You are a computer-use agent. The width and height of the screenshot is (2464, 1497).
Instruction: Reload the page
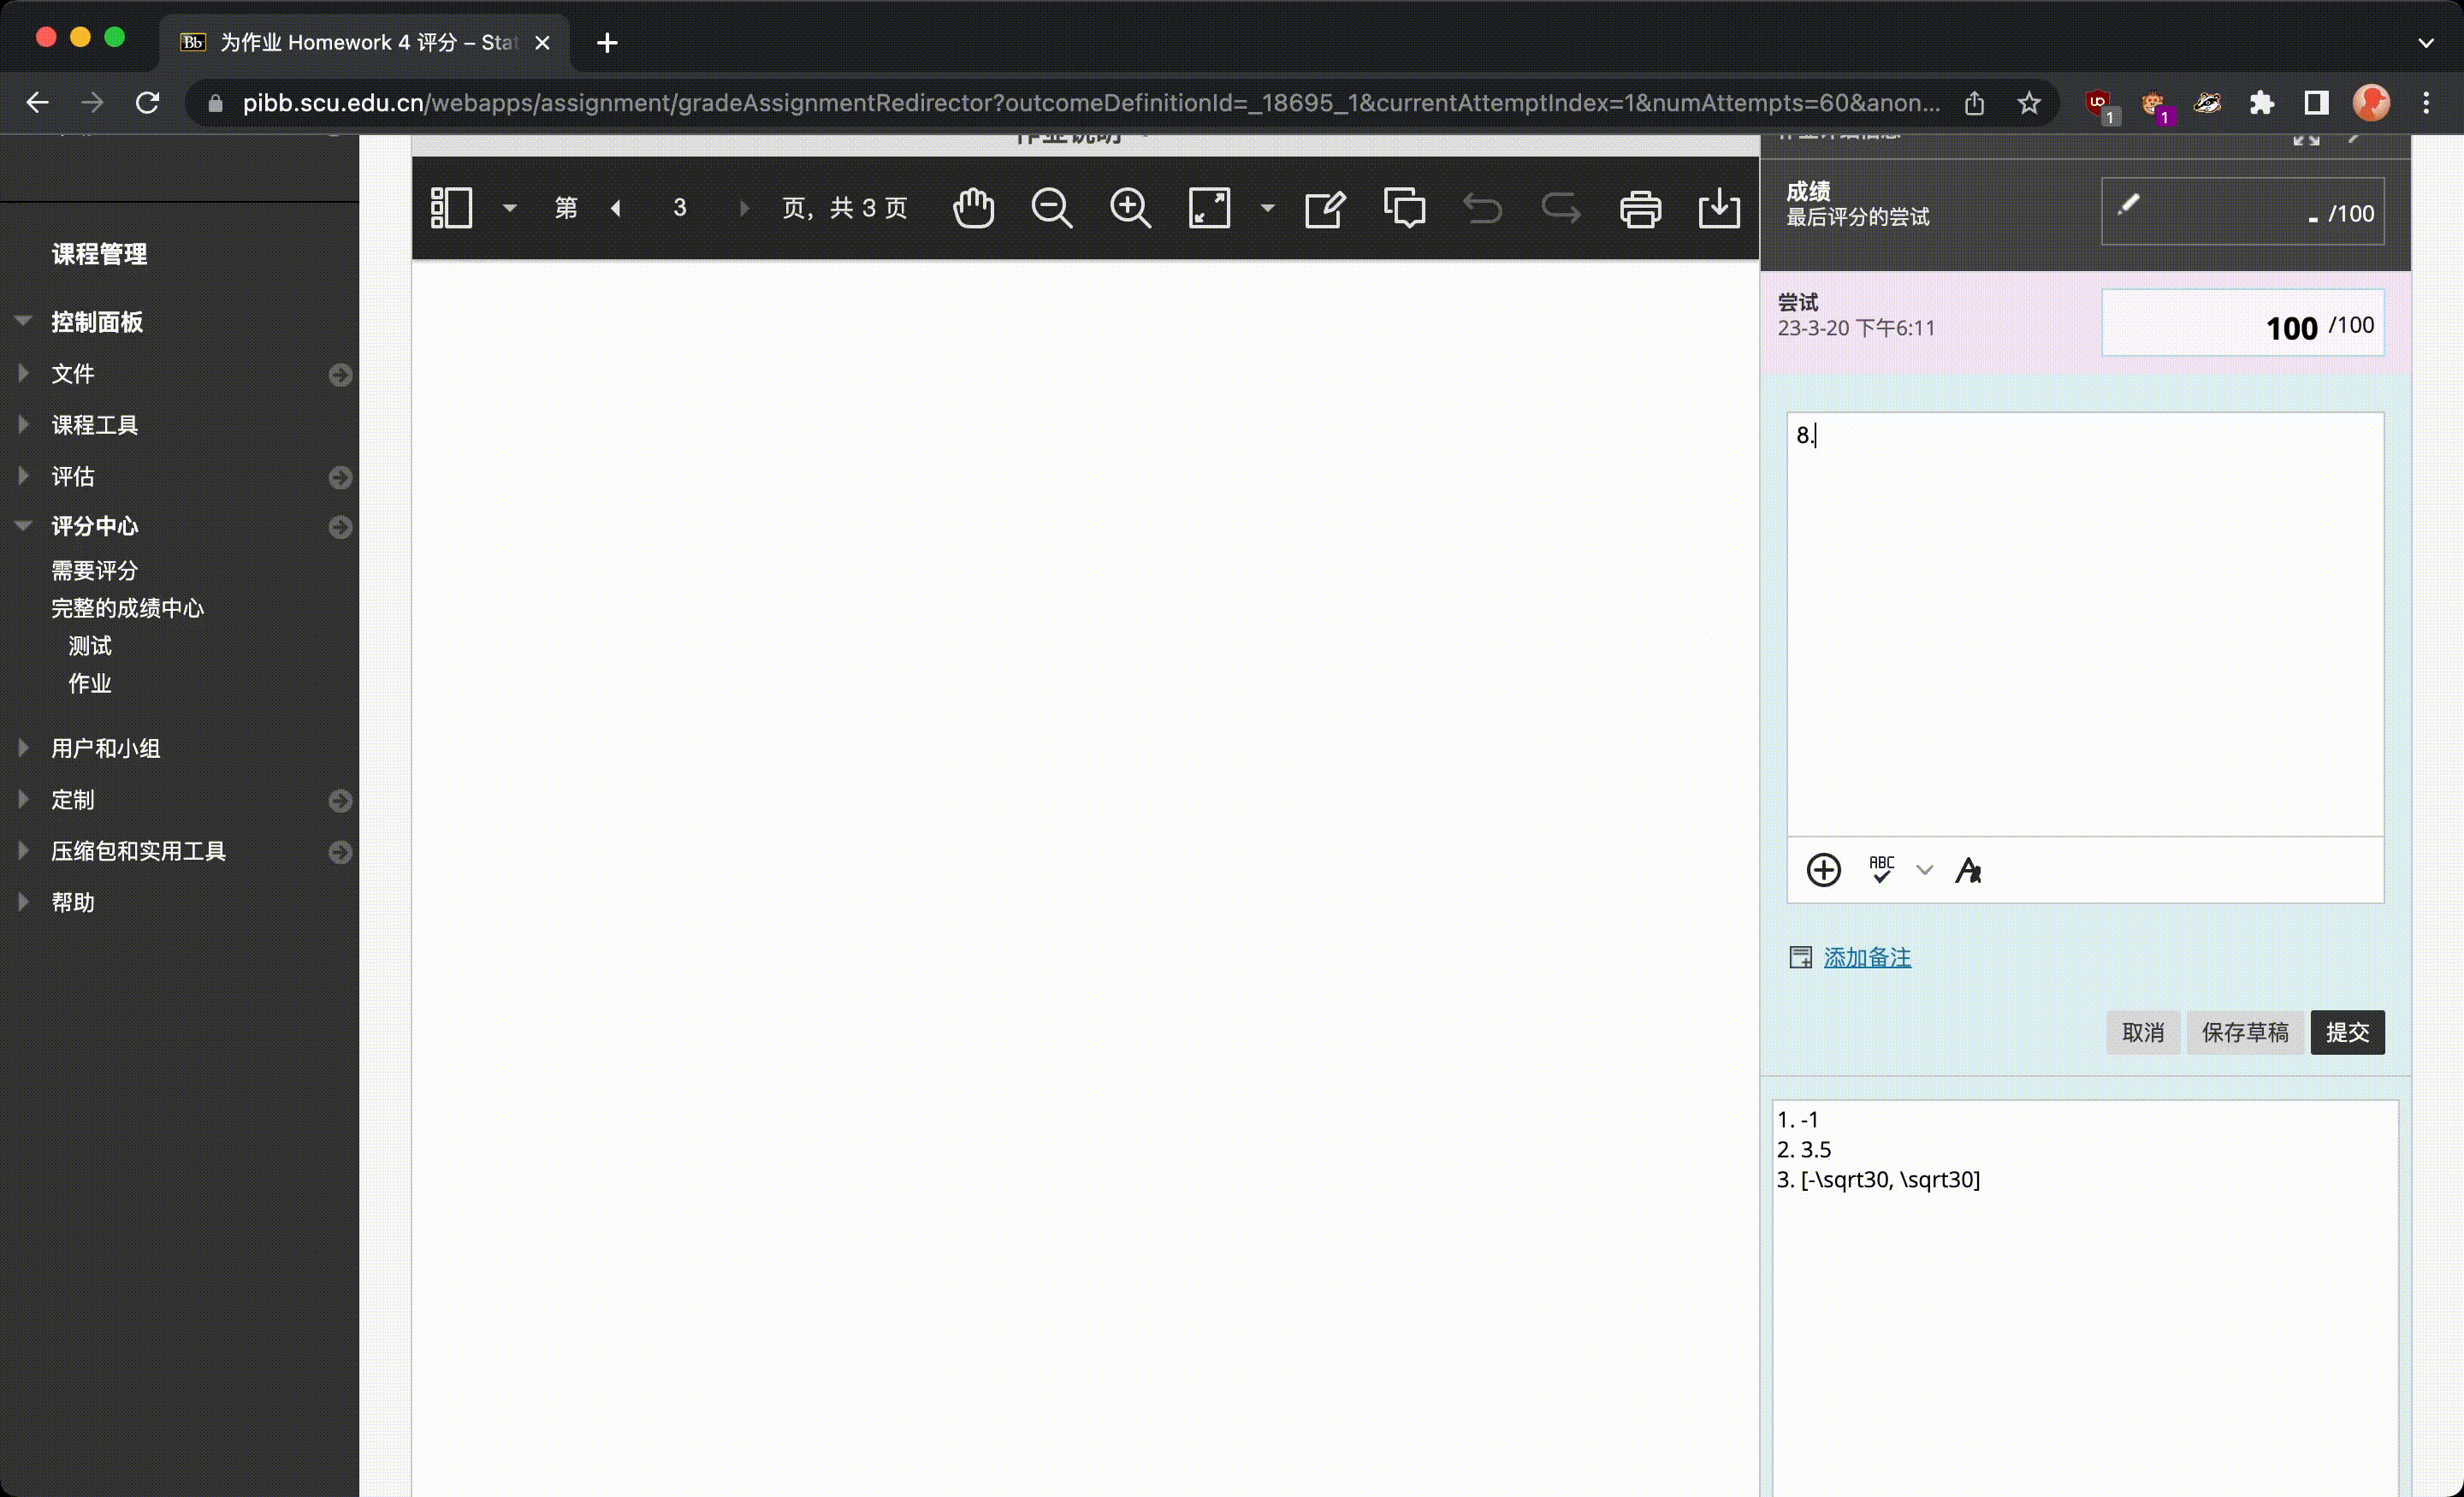click(x=148, y=102)
